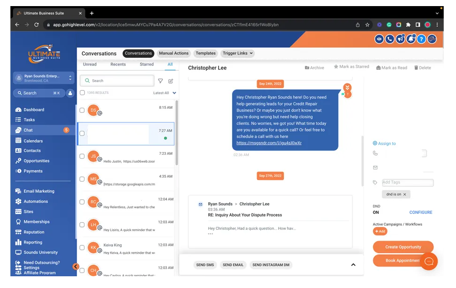Tick the RC conversation checkbox
Image resolution: width=456 pixels, height=288 pixels.
(x=82, y=202)
